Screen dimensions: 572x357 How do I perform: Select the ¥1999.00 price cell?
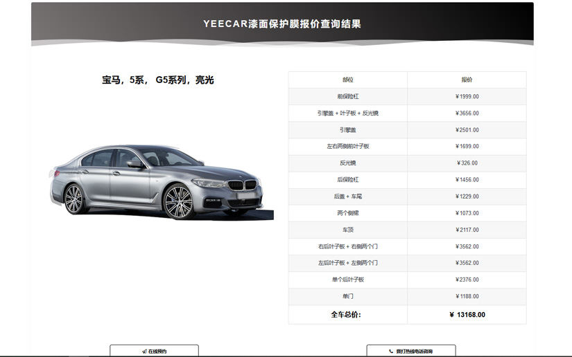tap(467, 96)
